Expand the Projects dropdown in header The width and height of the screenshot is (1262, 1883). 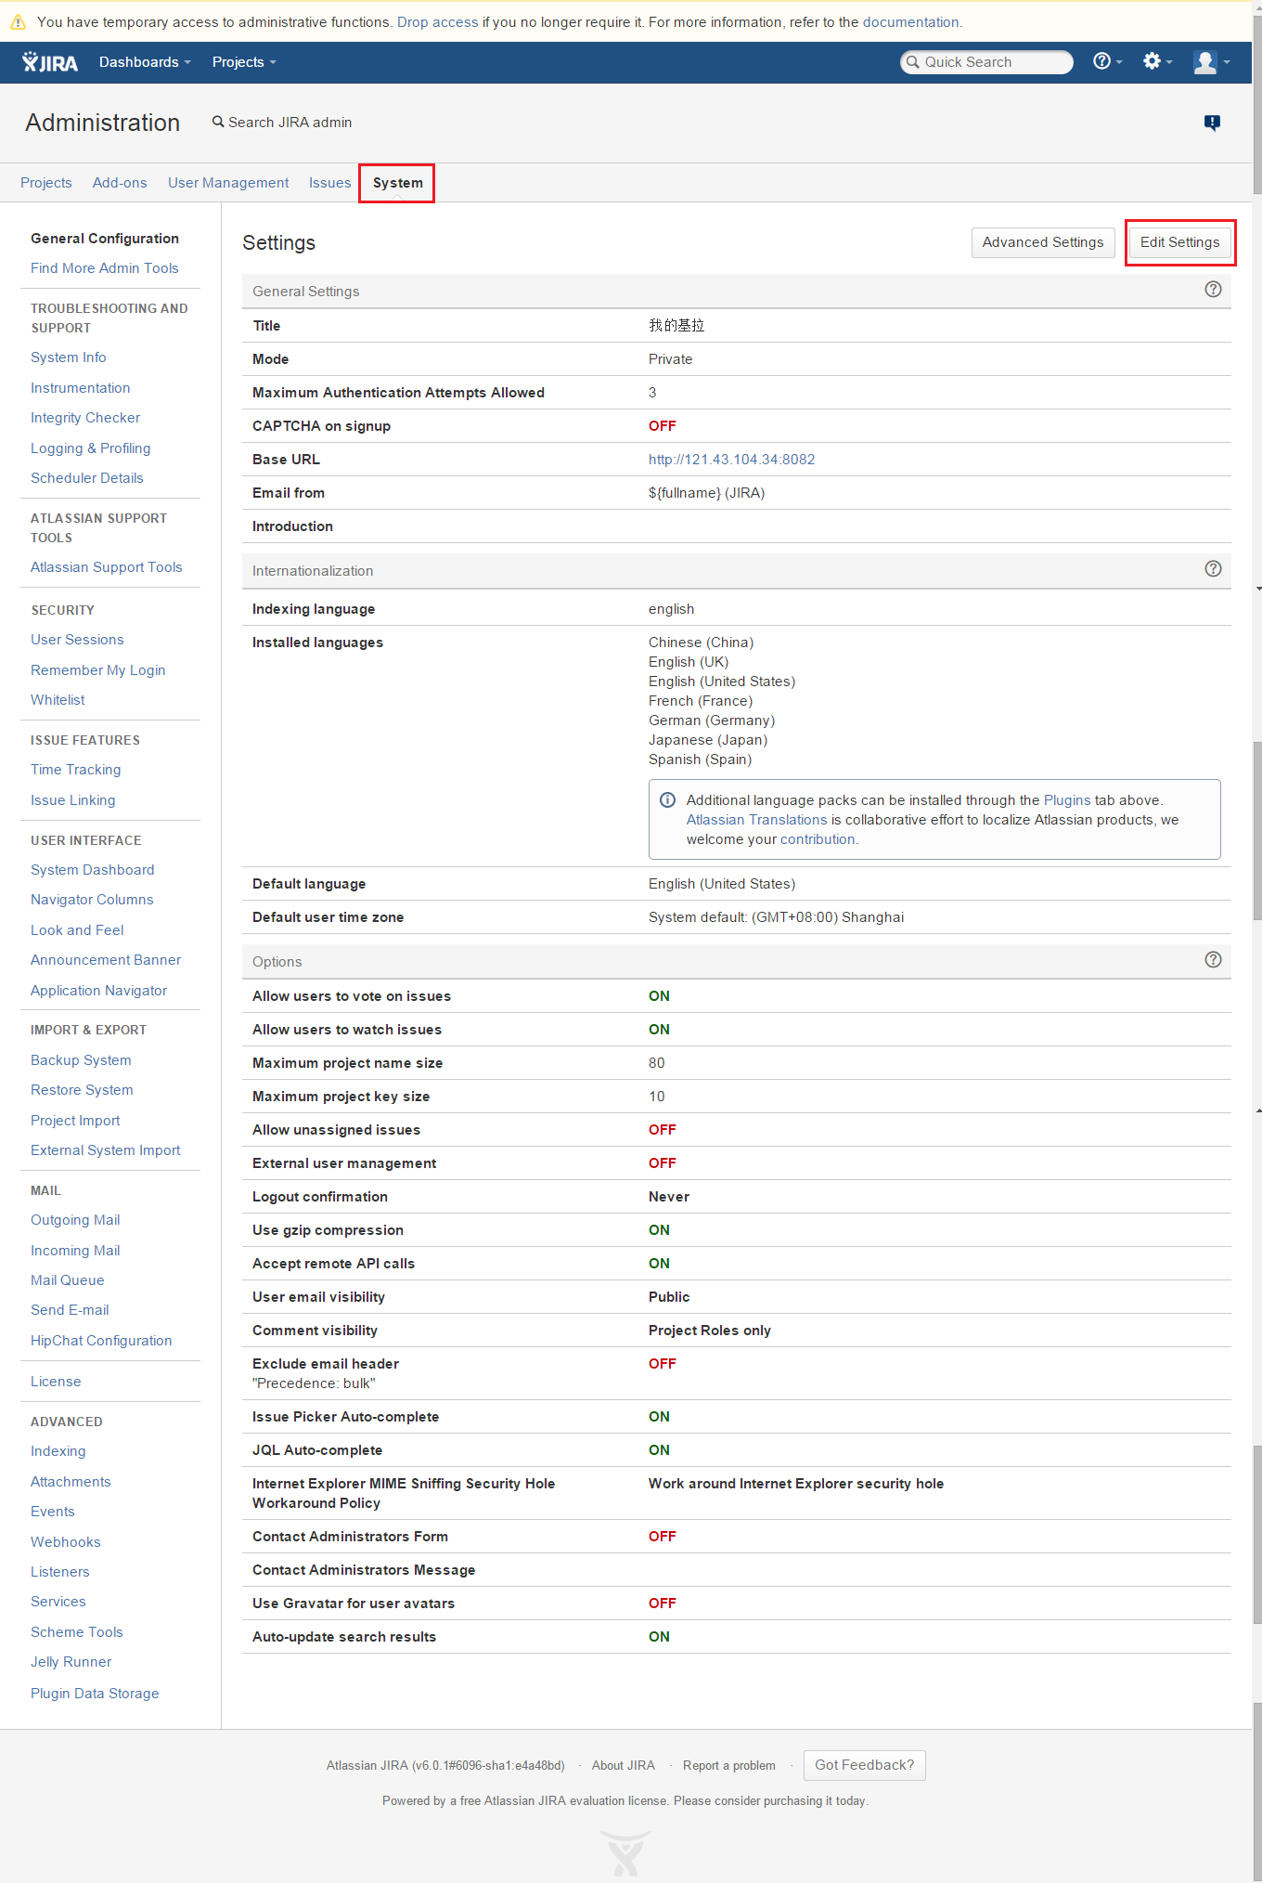tap(244, 62)
